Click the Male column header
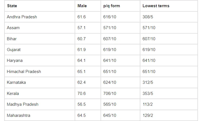 (x=82, y=6)
